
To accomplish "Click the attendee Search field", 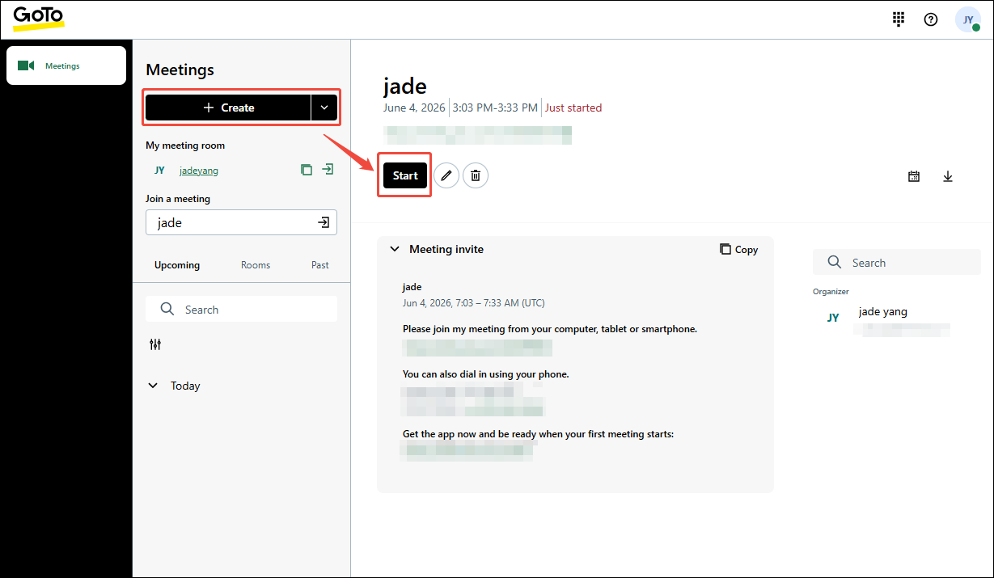I will tap(897, 263).
